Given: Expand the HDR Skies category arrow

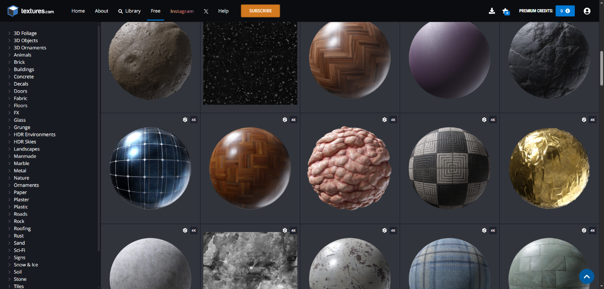Looking at the screenshot, I should pyautogui.click(x=9, y=142).
